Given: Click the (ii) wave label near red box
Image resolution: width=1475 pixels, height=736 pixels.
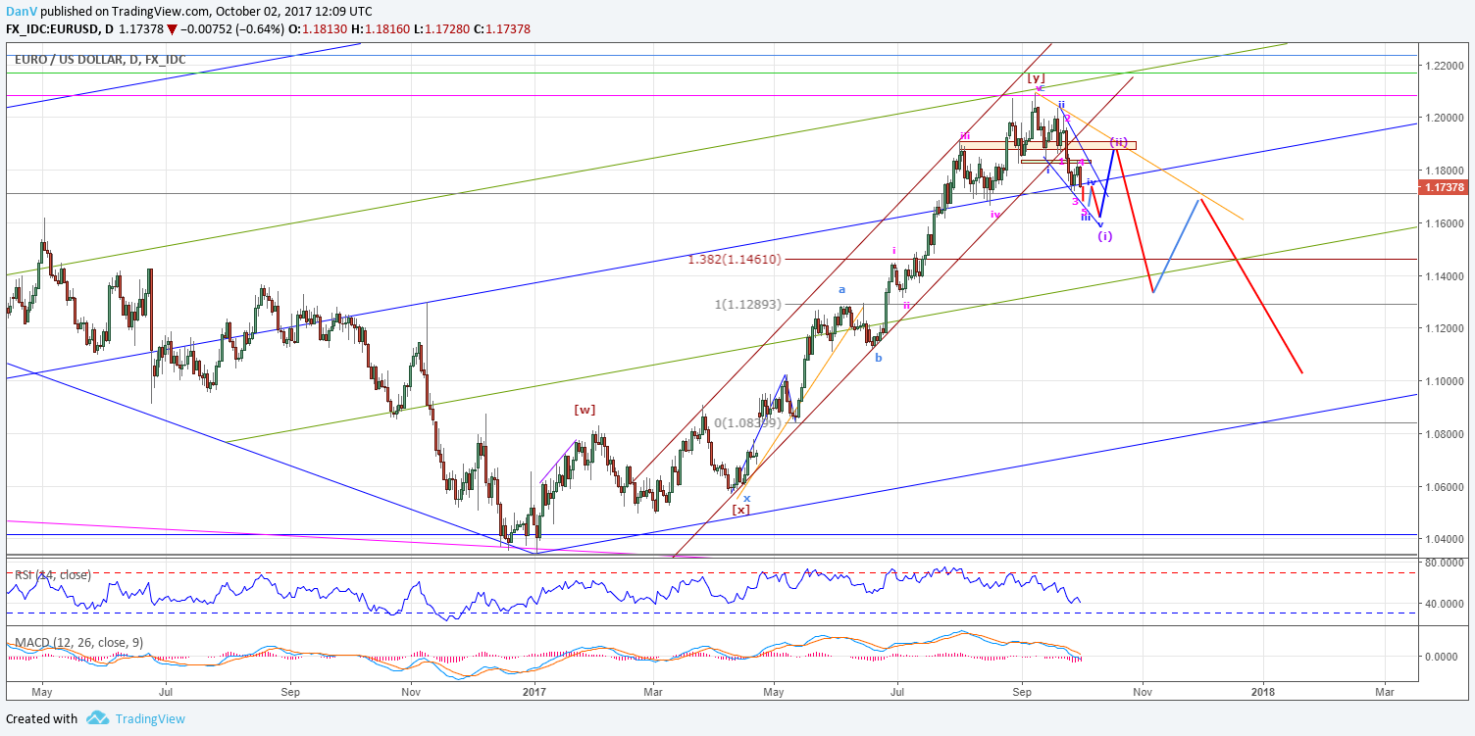Looking at the screenshot, I should pos(1119,142).
